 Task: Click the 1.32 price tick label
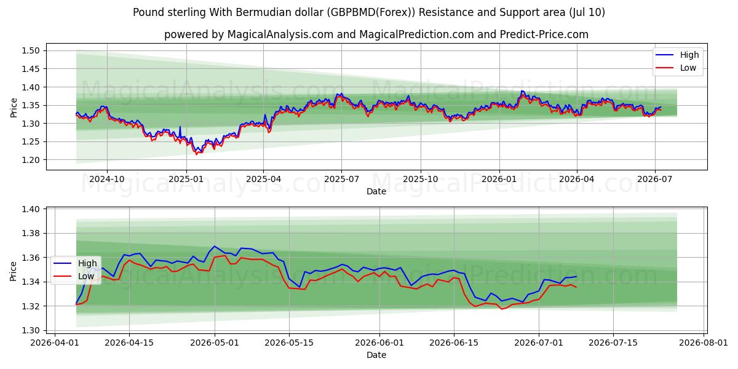pyautogui.click(x=31, y=306)
